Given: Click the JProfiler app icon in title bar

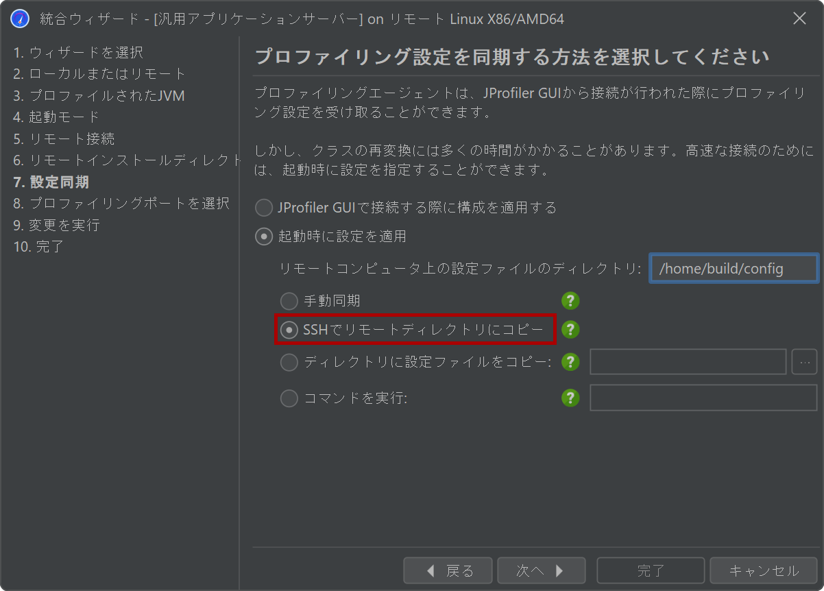Looking at the screenshot, I should pos(20,19).
